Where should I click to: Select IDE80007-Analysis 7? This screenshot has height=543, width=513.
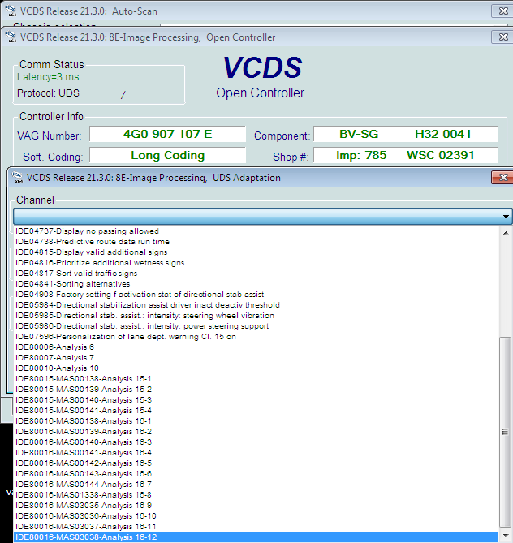pyautogui.click(x=256, y=358)
